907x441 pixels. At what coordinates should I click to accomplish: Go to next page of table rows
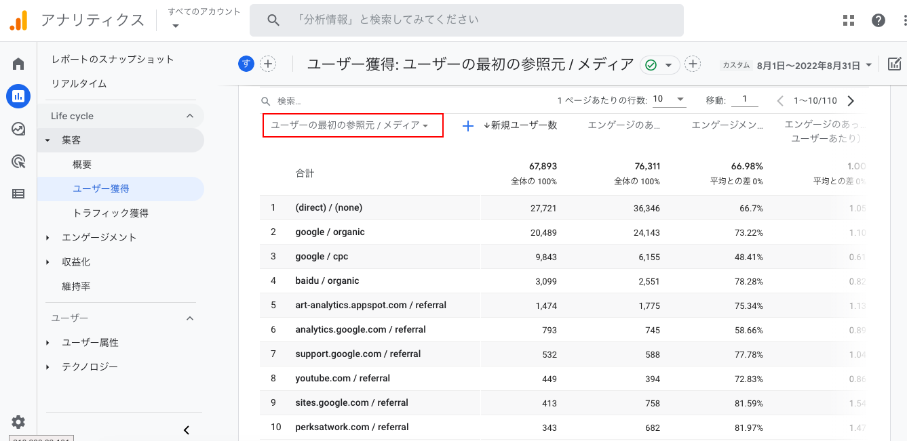point(851,101)
